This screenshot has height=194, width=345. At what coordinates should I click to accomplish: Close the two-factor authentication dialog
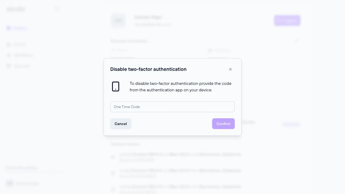(x=230, y=69)
